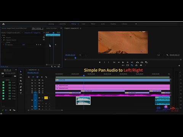The height and width of the screenshot is (137, 183).
Task: Click the Lift button in Program monitor
Action: [137, 62]
